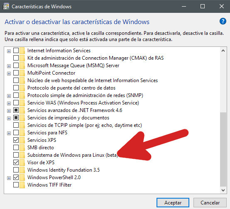Click folder icon beside Servicios para NFS
Screen dimensions: 230x209
tap(22, 133)
